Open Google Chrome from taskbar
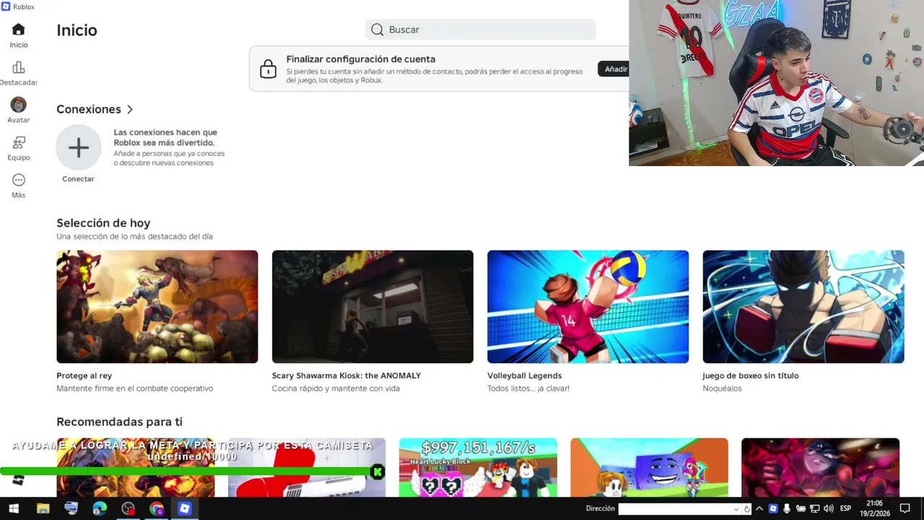Viewport: 924px width, 520px height. (157, 508)
